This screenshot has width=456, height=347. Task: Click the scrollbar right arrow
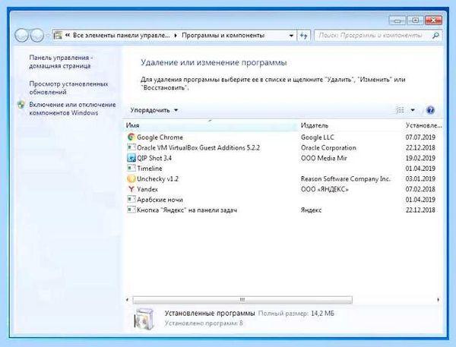click(x=438, y=300)
